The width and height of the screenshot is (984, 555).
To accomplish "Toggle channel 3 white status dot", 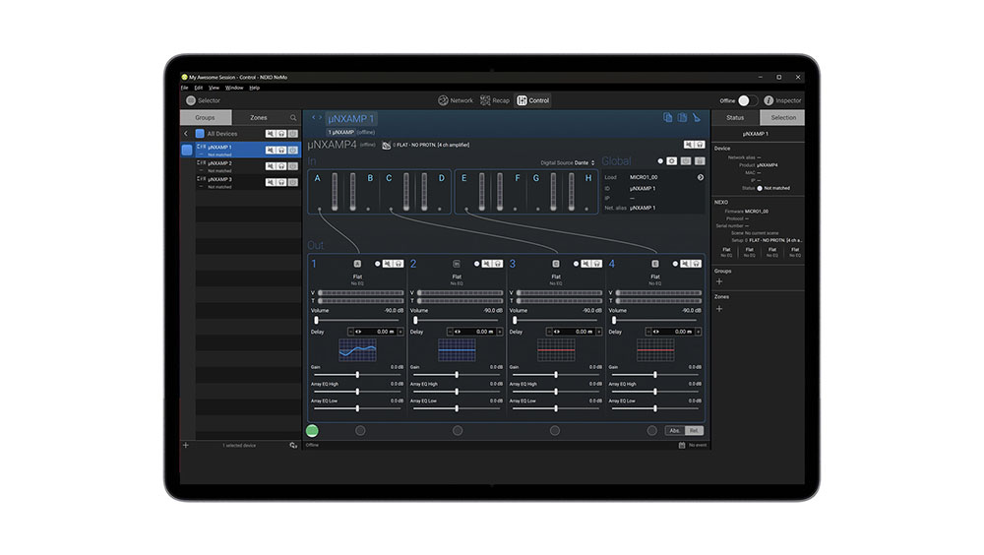I will pyautogui.click(x=576, y=264).
